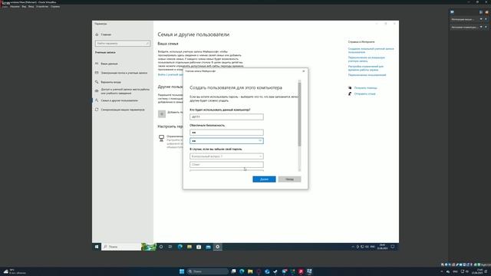
Task: Open the guest notification center icon
Action: (392, 247)
